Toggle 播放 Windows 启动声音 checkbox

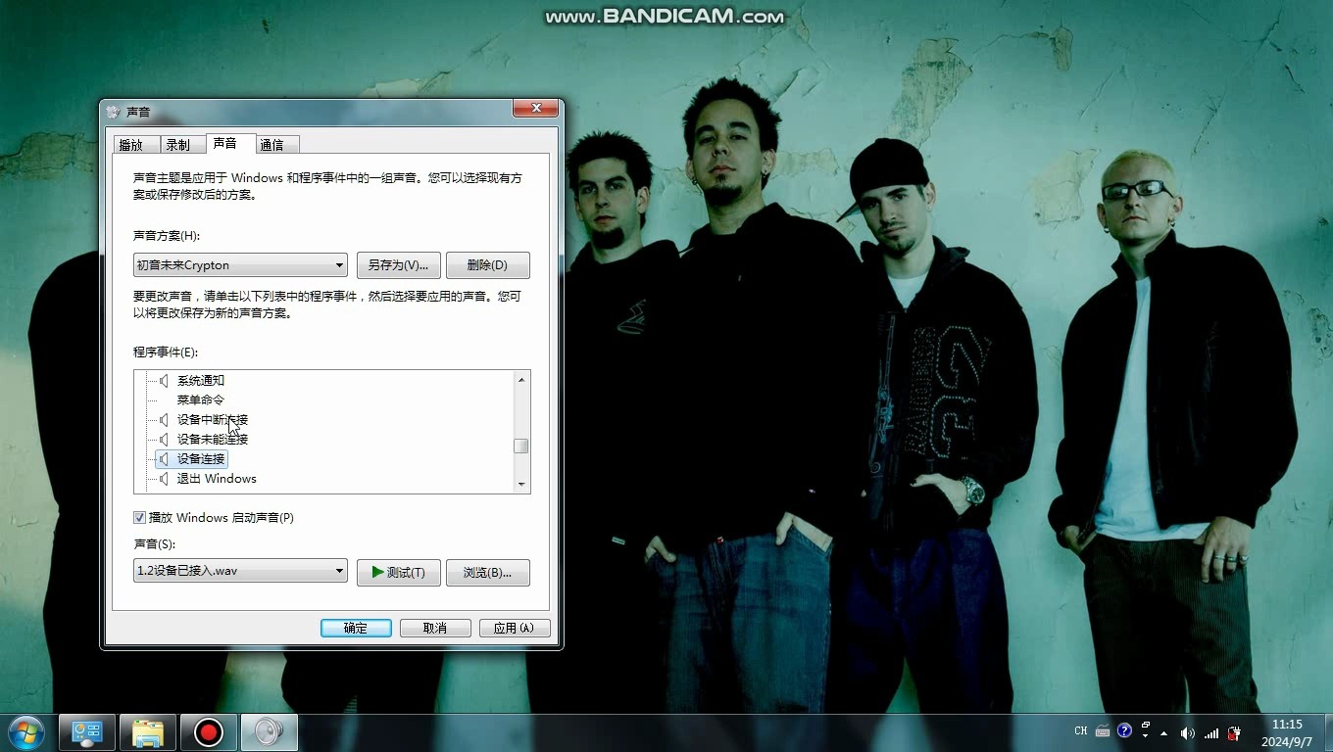pos(139,517)
